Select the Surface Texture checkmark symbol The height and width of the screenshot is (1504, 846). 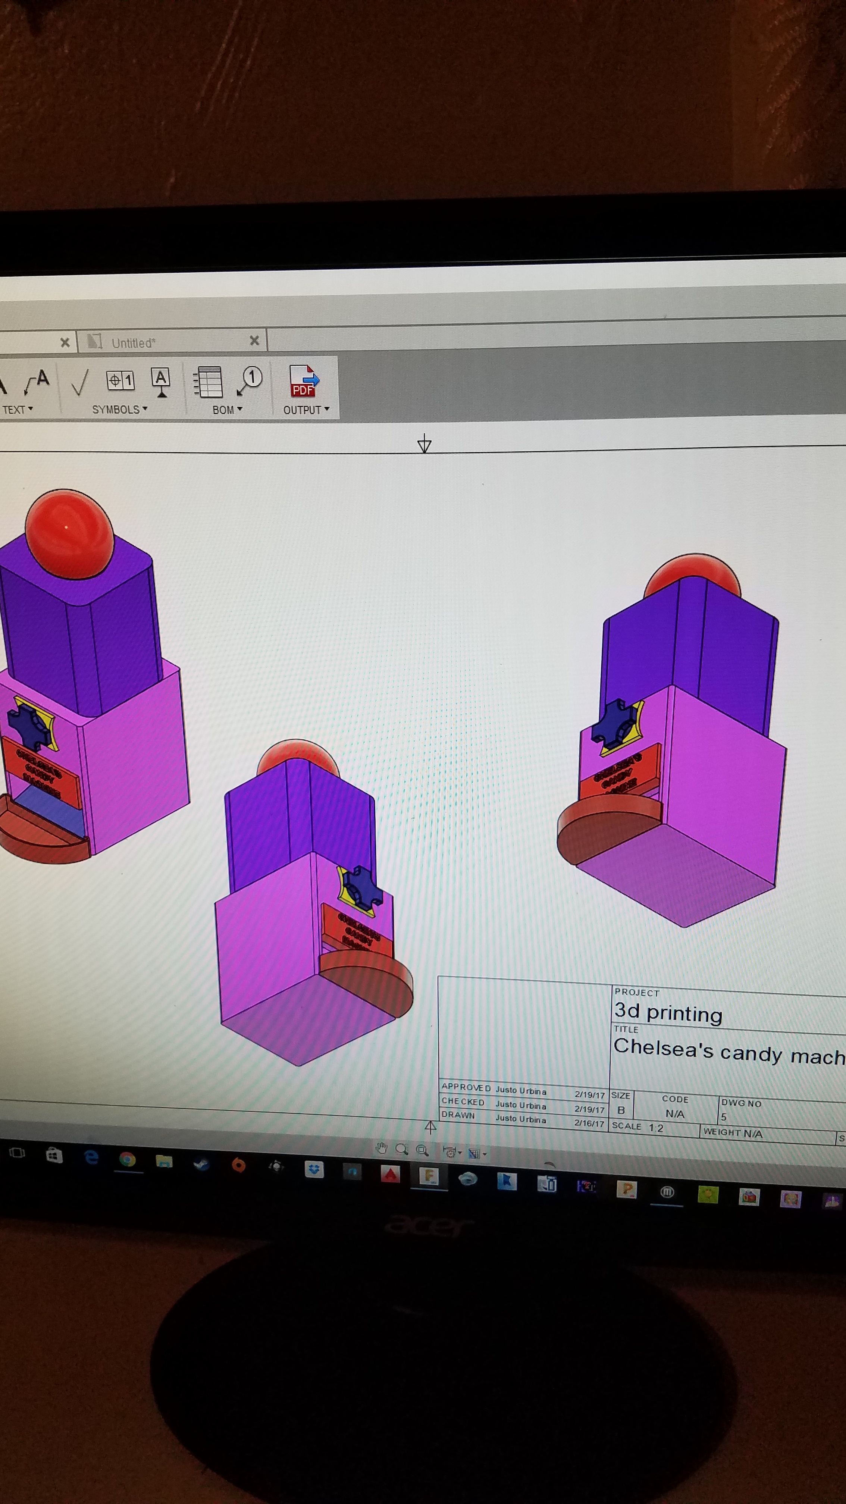[x=79, y=382]
